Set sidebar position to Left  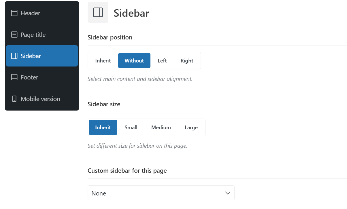point(162,61)
